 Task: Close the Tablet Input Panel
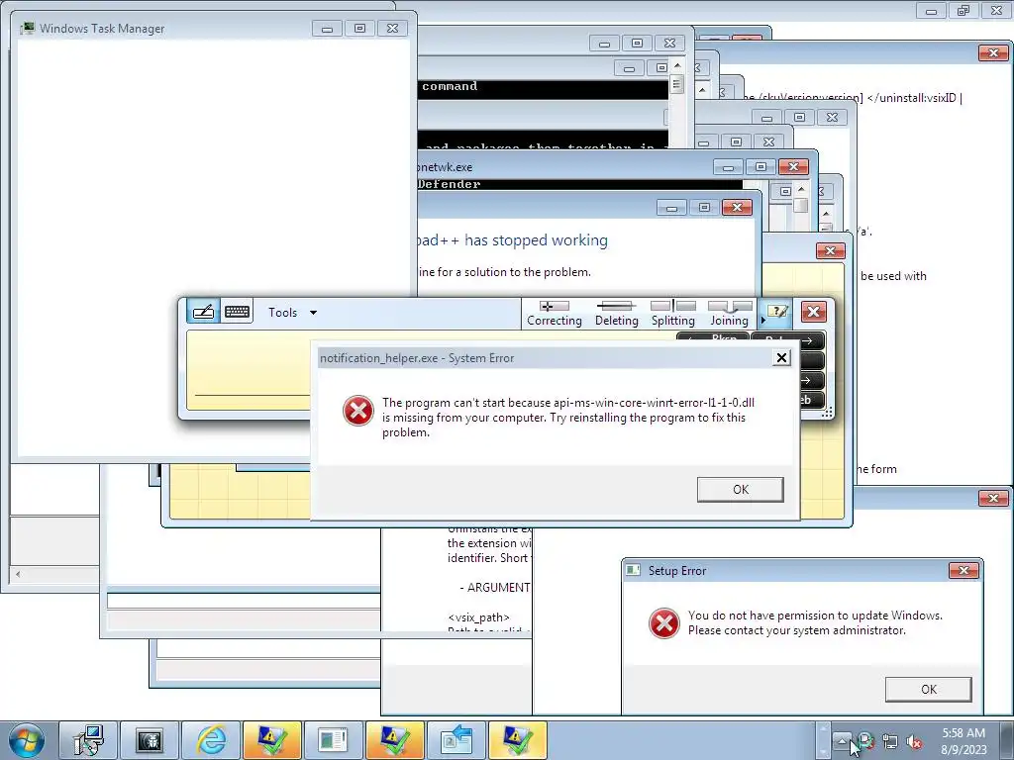[x=814, y=312]
